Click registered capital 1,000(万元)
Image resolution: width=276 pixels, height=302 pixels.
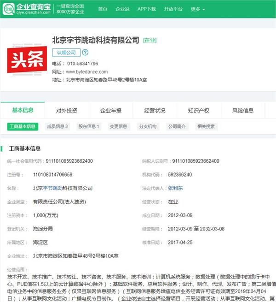pos(46,215)
